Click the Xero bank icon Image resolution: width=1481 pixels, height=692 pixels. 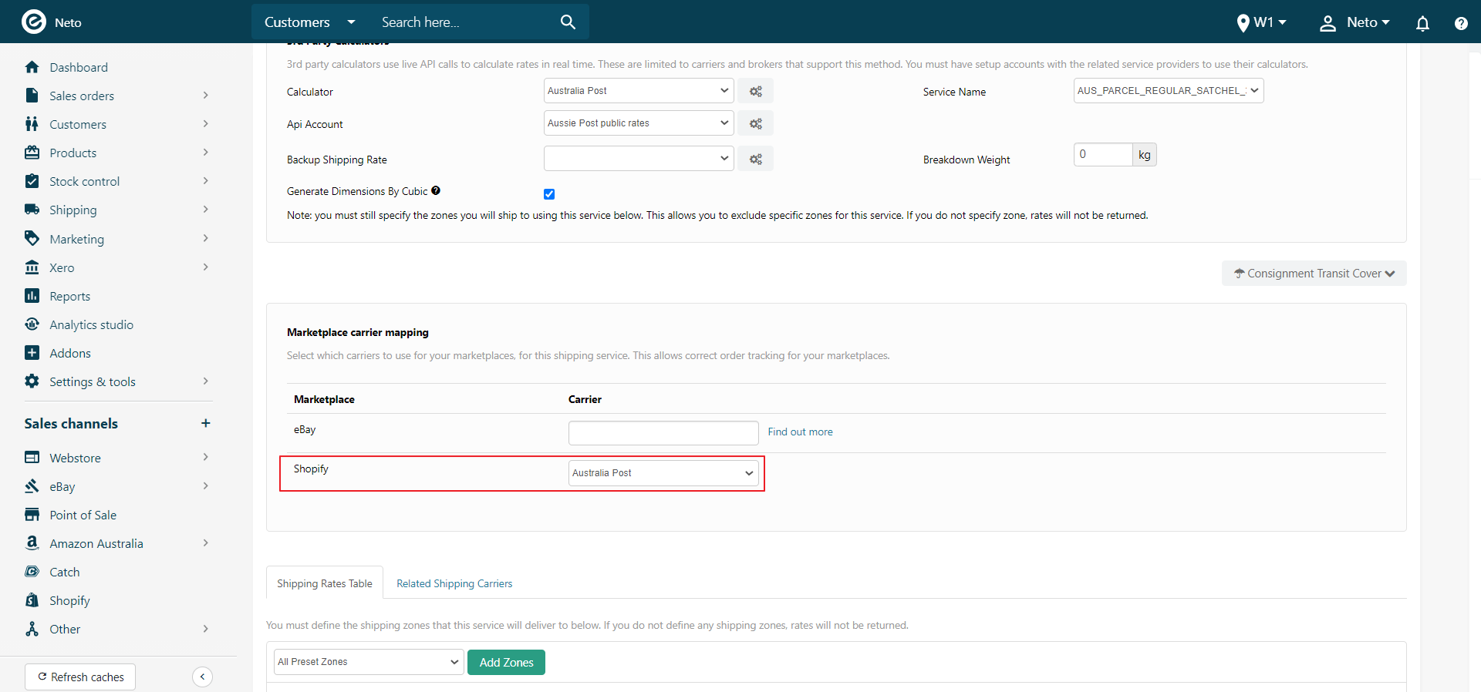[x=32, y=267]
